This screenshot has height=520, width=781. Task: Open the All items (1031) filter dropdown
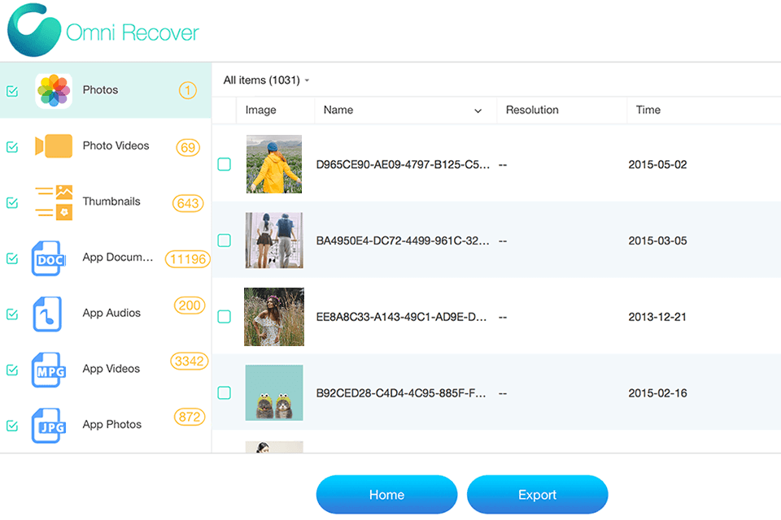tap(267, 80)
